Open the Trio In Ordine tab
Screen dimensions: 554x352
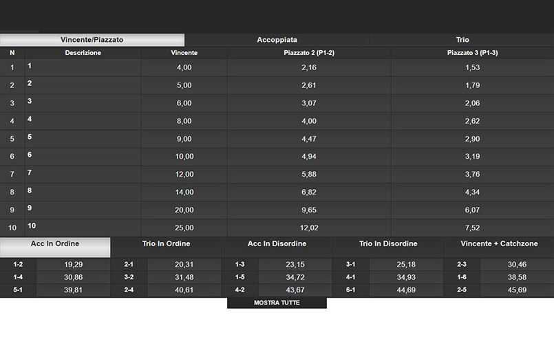166,247
